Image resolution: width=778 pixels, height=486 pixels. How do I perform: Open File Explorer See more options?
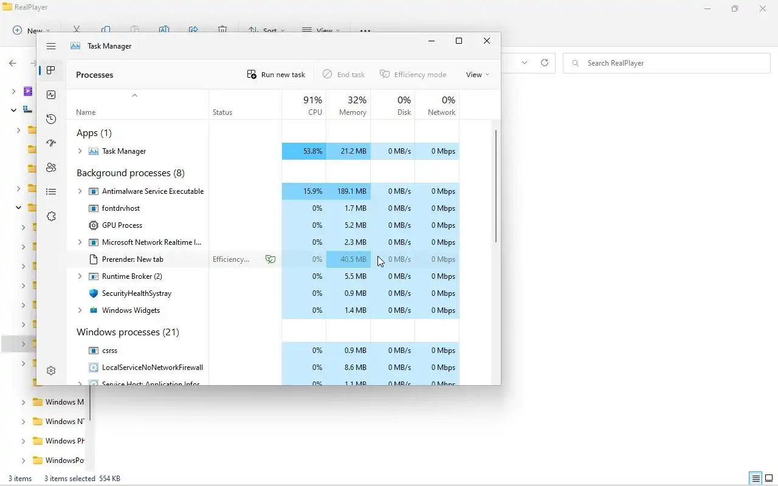[x=365, y=30]
